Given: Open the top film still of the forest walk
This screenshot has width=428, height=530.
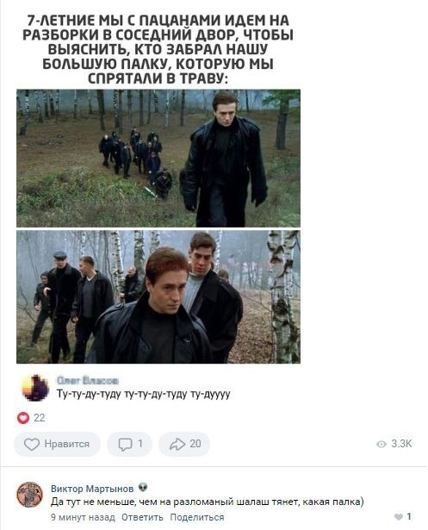Looking at the screenshot, I should tap(158, 159).
